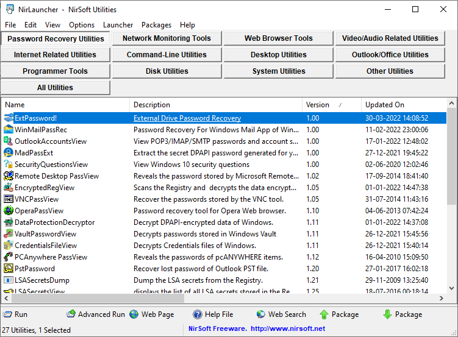This screenshot has height=337, width=458.
Task: Select the VNCPassView utility icon
Action: pyautogui.click(x=9, y=199)
